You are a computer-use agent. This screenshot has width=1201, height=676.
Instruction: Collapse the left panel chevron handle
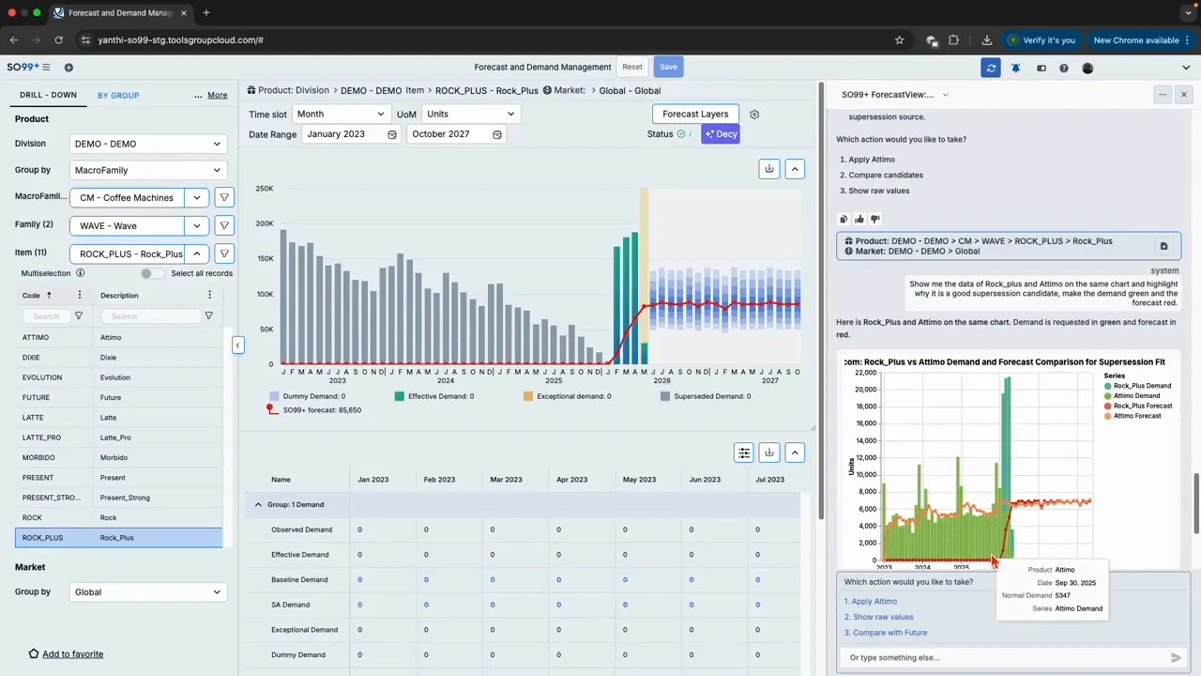tap(238, 345)
